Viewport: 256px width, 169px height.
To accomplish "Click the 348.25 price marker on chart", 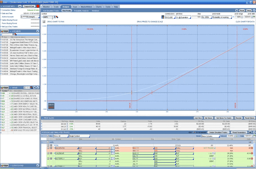I will pyautogui.click(x=130, y=106).
